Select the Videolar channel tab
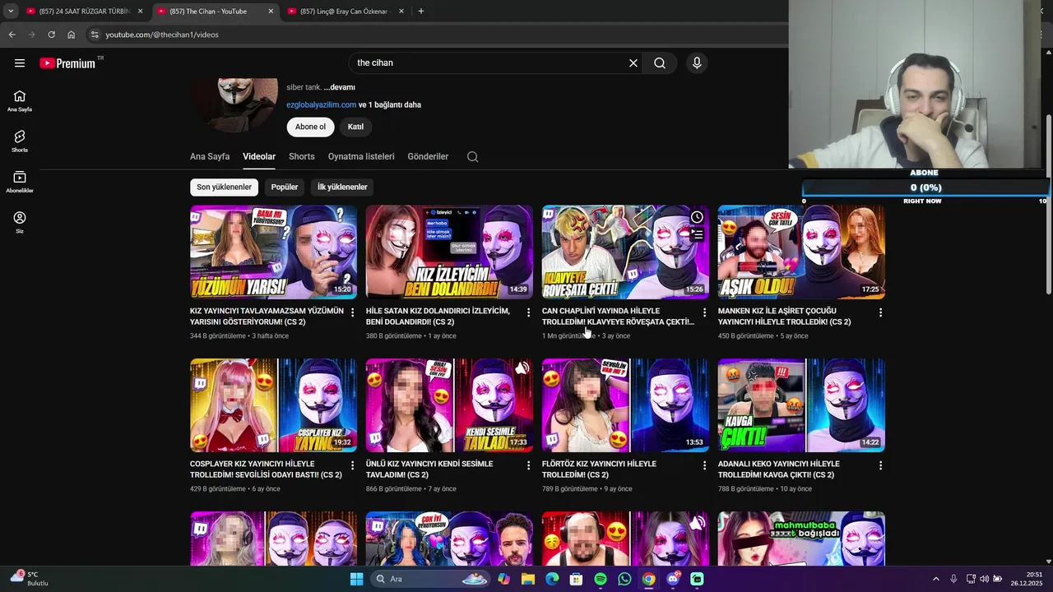The image size is (1053, 592). coord(259,156)
